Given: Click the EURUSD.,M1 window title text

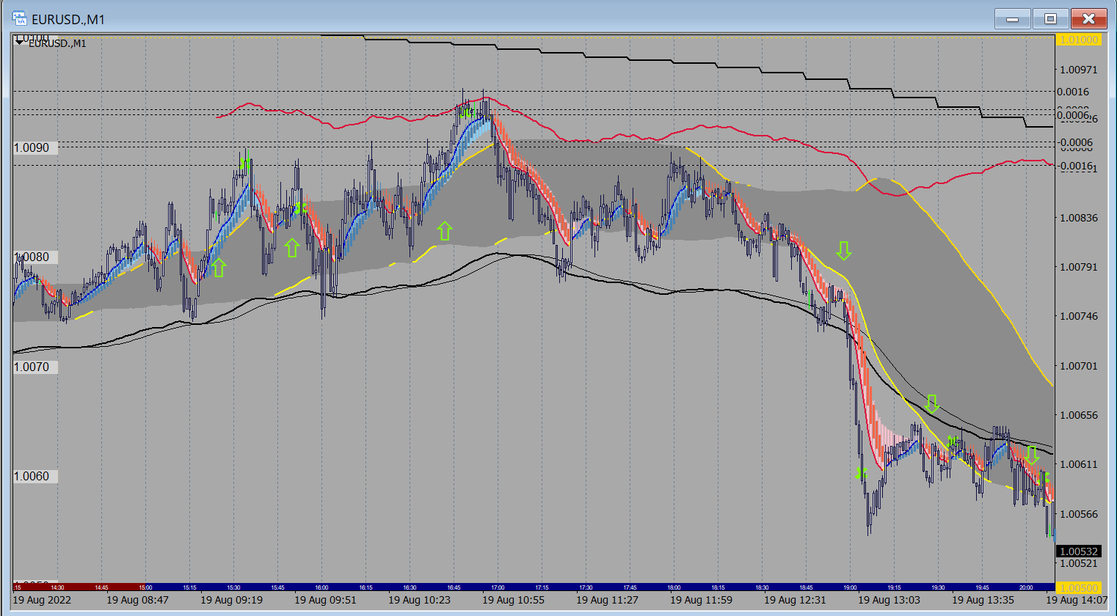Looking at the screenshot, I should pyautogui.click(x=68, y=19).
